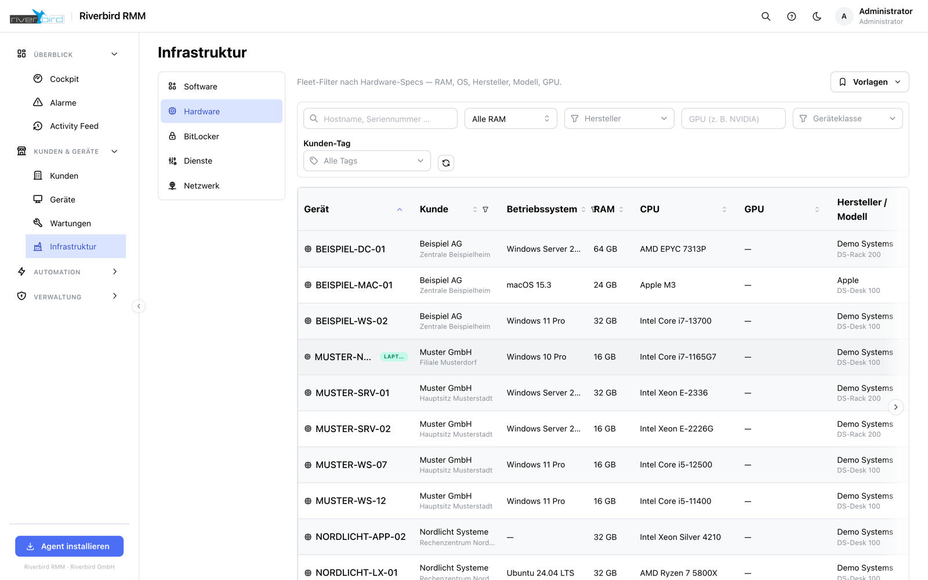Open Wartungen in sidebar
Screen dimensions: 928x580
pyautogui.click(x=76, y=223)
